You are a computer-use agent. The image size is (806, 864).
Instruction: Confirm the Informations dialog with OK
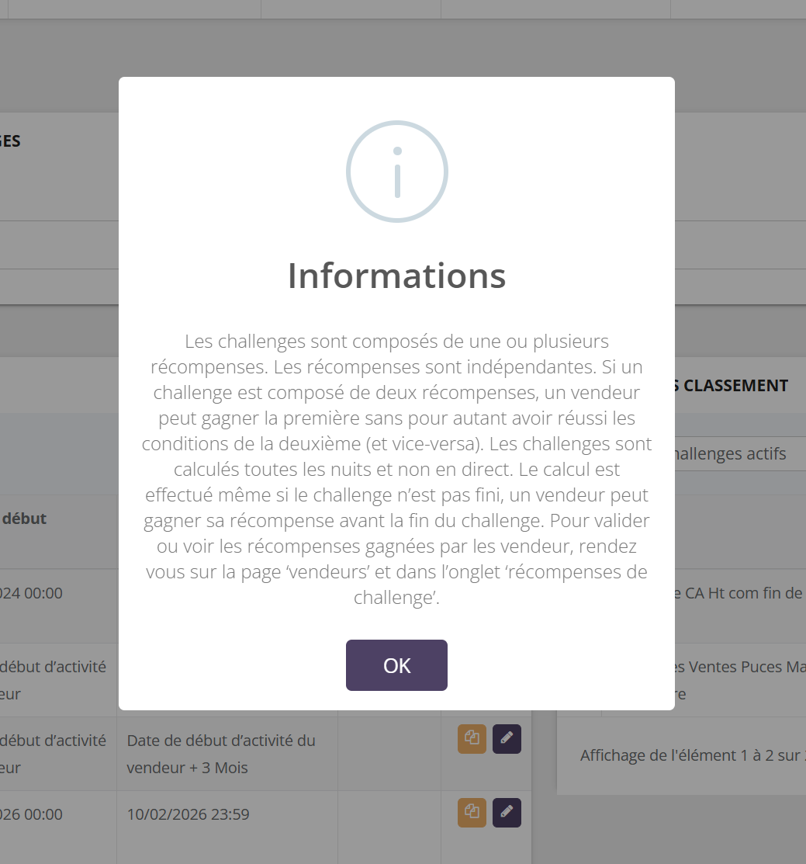(396, 665)
